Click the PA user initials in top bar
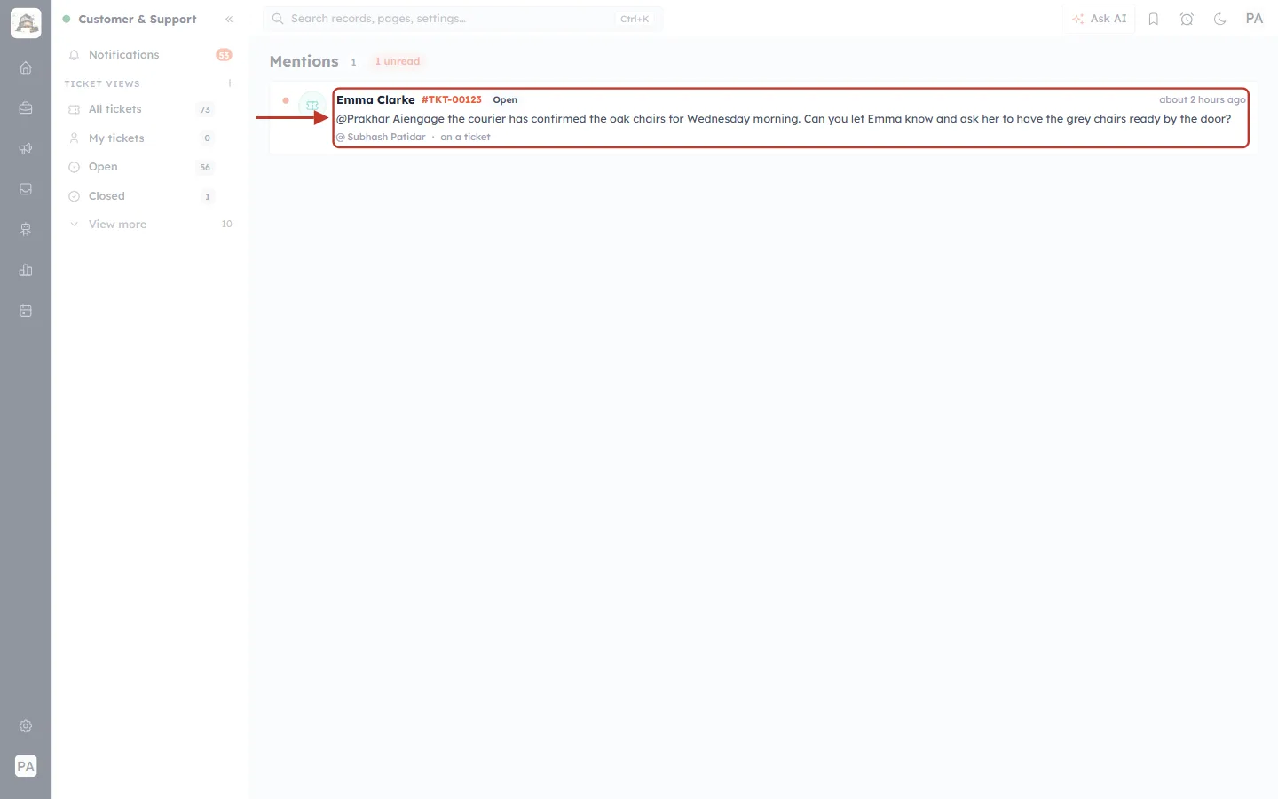Viewport: 1278px width, 799px height. click(1254, 19)
